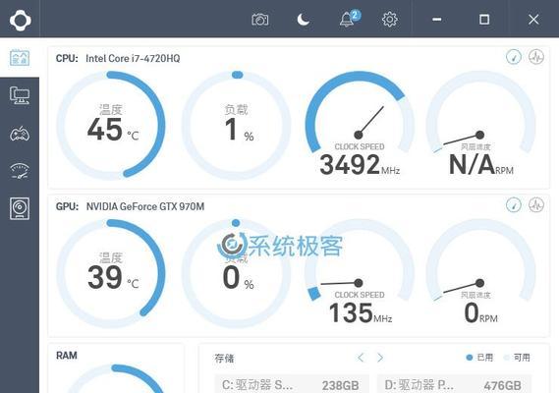
Task: Click the NZXT CAM logo icon
Action: pos(21,20)
